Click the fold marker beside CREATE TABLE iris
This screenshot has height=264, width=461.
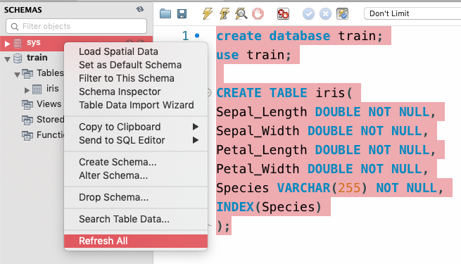click(x=209, y=93)
